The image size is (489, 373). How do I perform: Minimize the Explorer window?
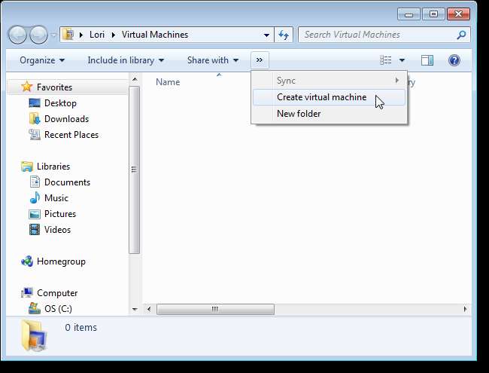point(409,14)
